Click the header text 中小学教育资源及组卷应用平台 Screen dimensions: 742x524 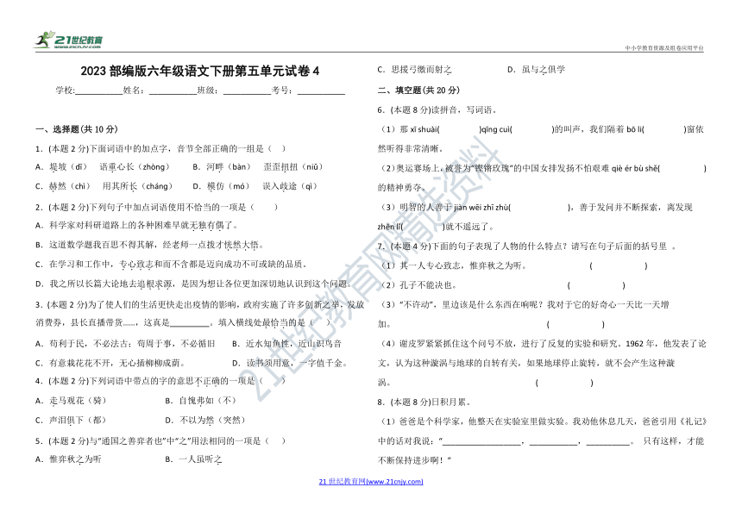point(664,47)
